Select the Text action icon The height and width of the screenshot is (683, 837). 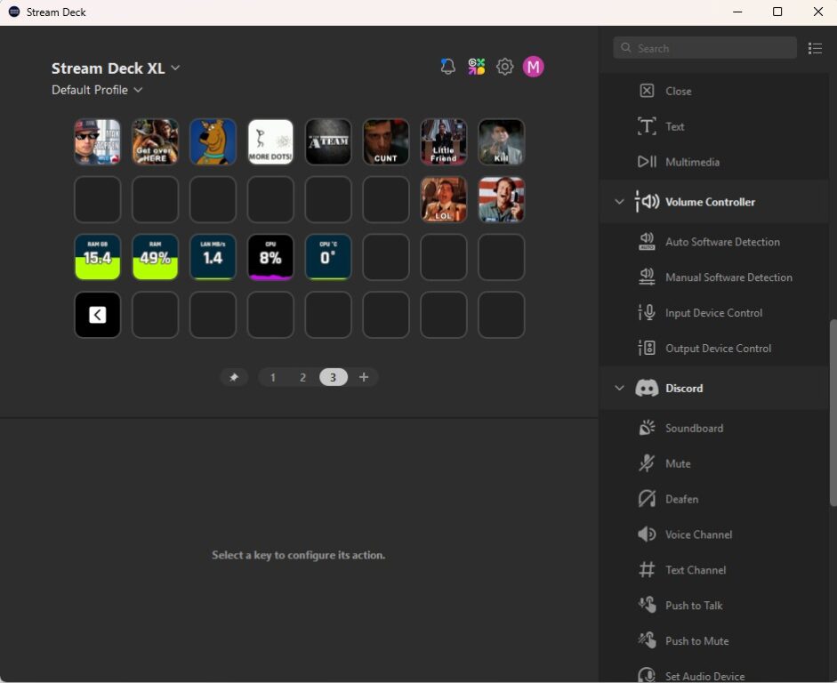[647, 126]
